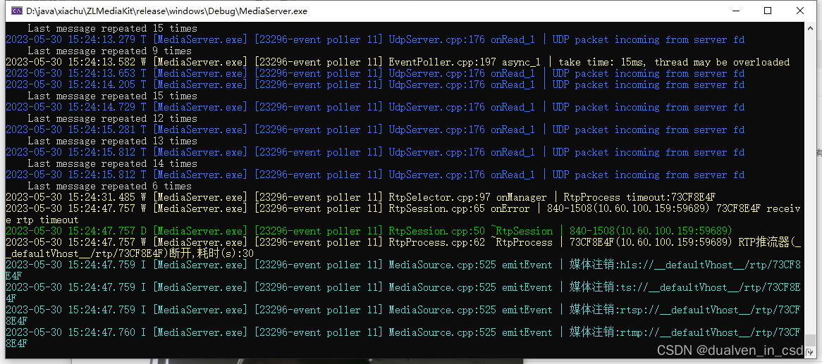Screen dimensions: 822x364
Task: Click the '断开,耗时(s):30' text
Action: pyautogui.click(x=211, y=253)
